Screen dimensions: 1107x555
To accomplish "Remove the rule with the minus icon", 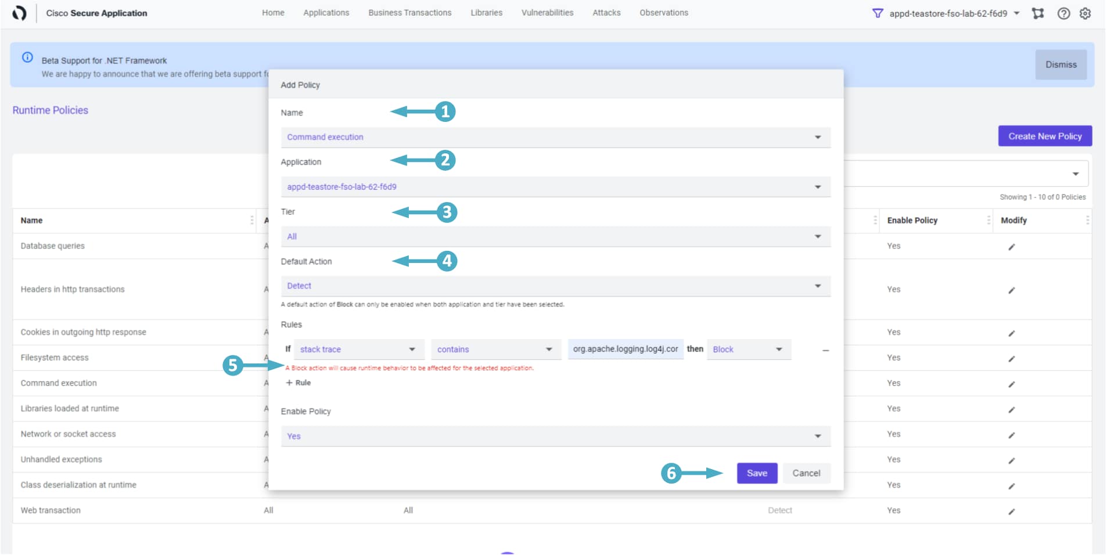I will coord(825,350).
